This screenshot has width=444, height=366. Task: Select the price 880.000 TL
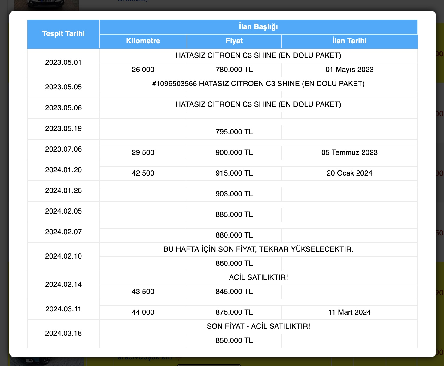pos(234,235)
